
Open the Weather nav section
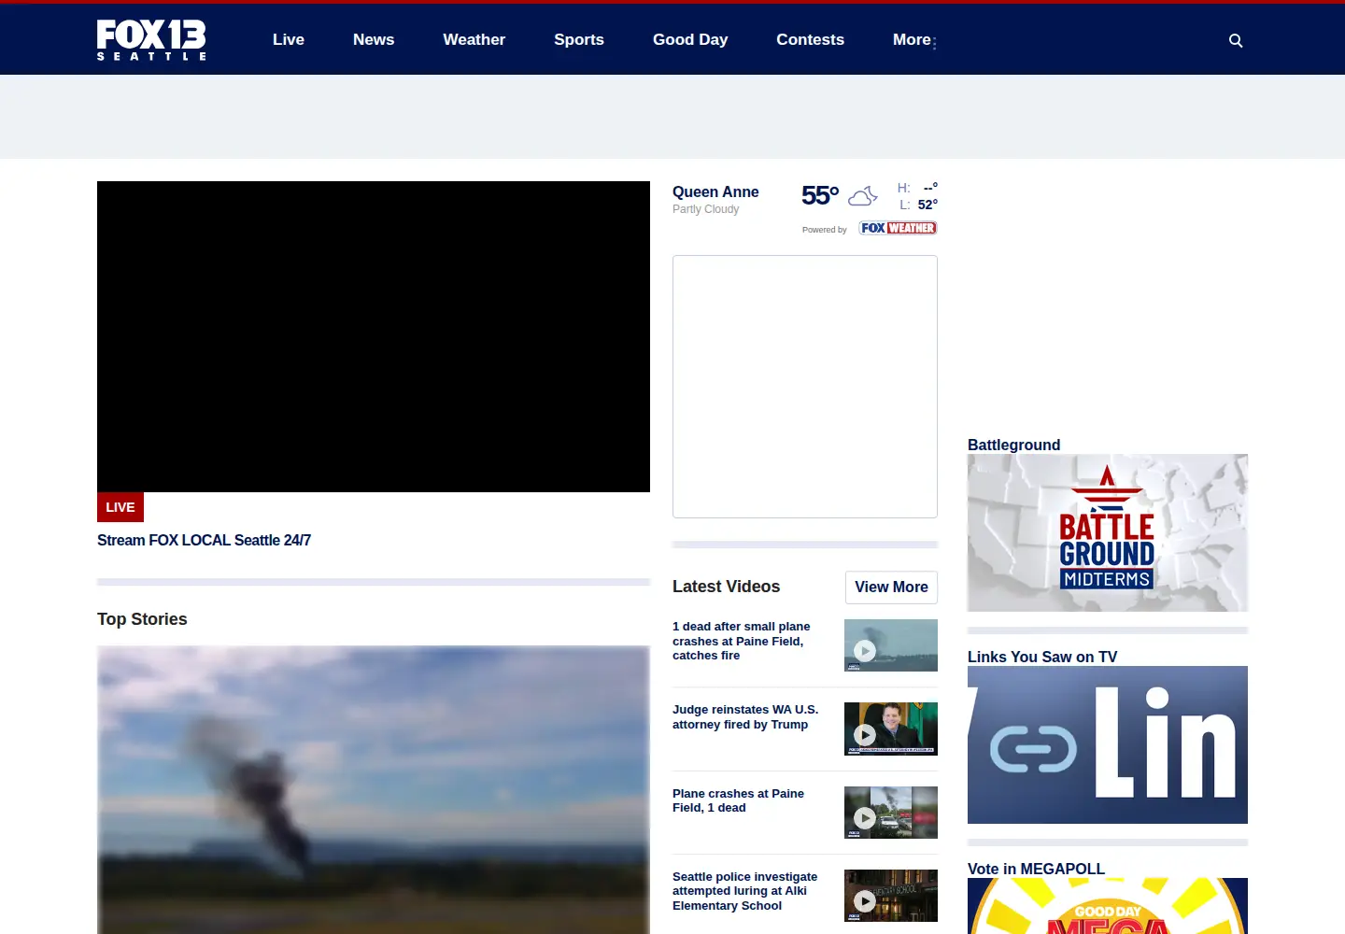(474, 39)
